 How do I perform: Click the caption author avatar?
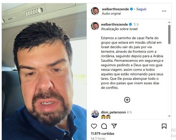point(95,26)
